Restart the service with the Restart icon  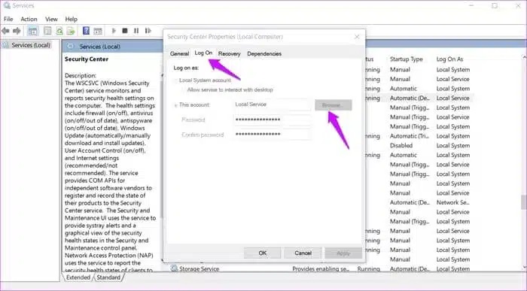(x=148, y=31)
